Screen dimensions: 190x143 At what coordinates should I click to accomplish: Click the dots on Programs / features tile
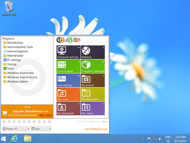click(x=103, y=62)
